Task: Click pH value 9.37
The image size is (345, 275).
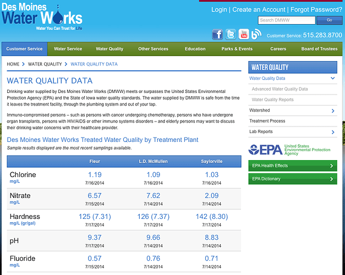Action: [x=95, y=238]
